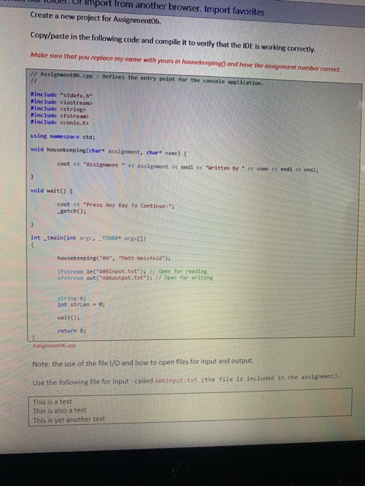
Task: Click the 'housekeeping("06", "Matt Weisfeld");' line
Action: [x=113, y=258]
